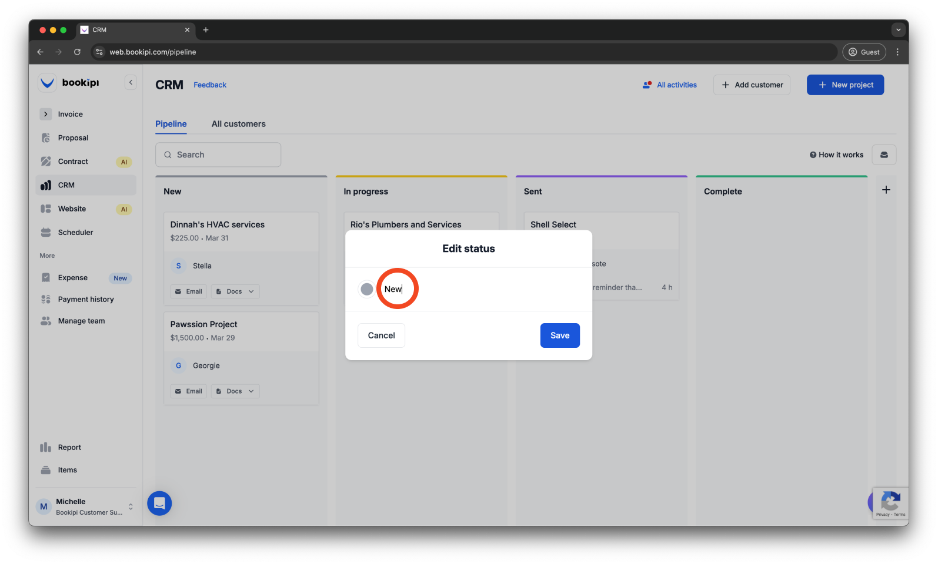Cancel the Edit status dialog

(382, 335)
